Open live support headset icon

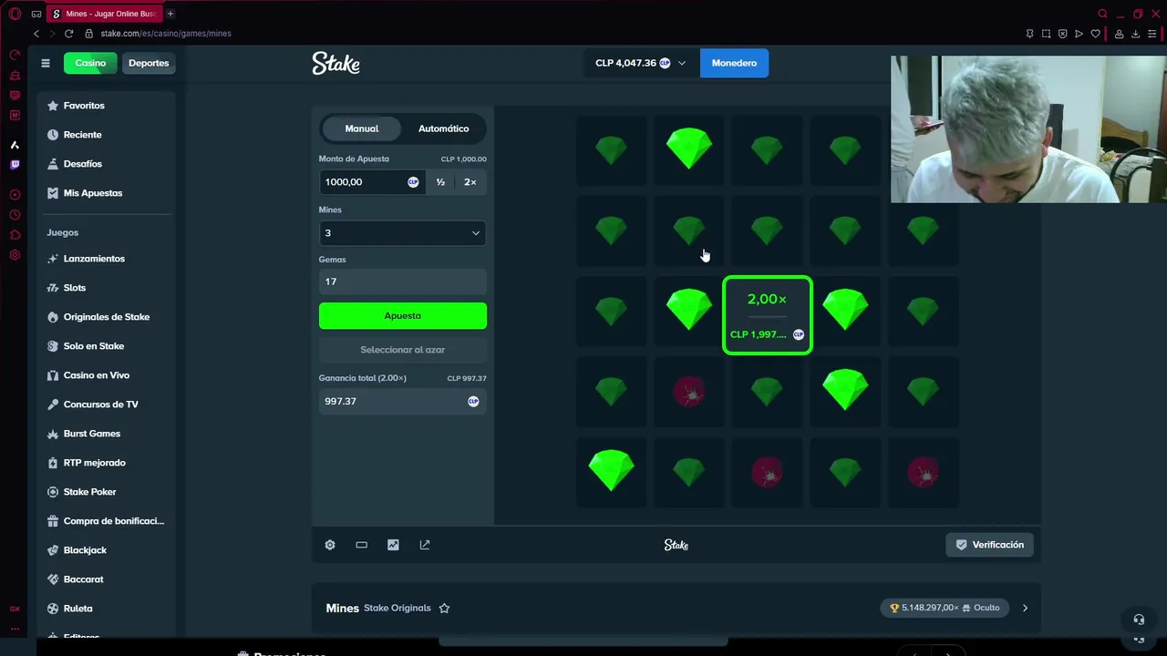[1139, 620]
